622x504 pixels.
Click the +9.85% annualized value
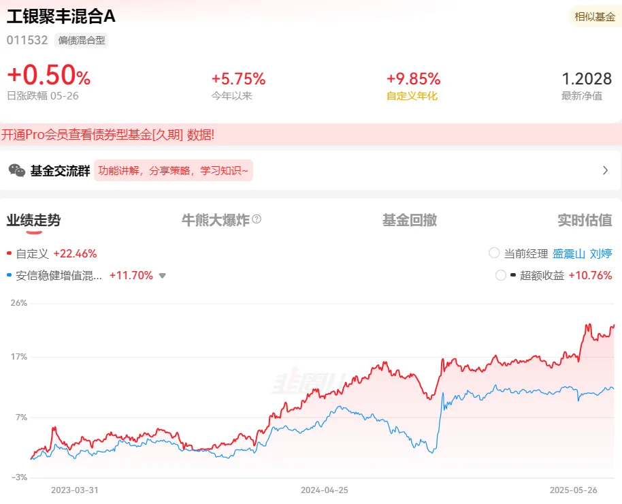(x=413, y=78)
